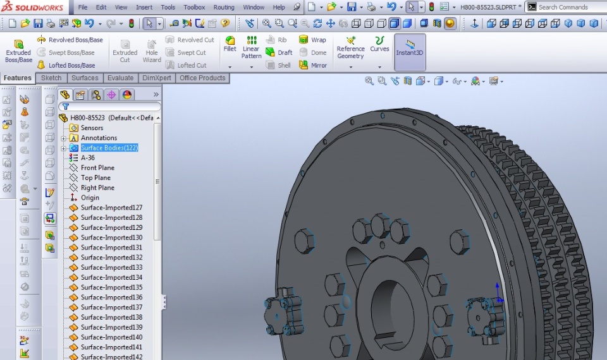Toggle the Instant3D button

(410, 52)
